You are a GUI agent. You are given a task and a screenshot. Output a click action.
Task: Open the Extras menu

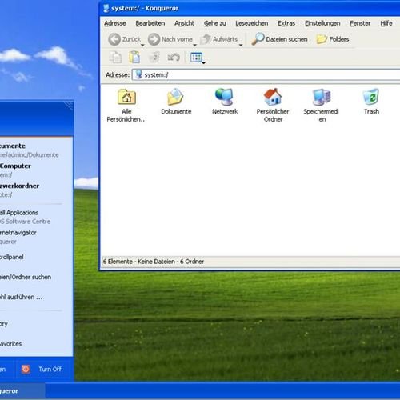point(286,23)
